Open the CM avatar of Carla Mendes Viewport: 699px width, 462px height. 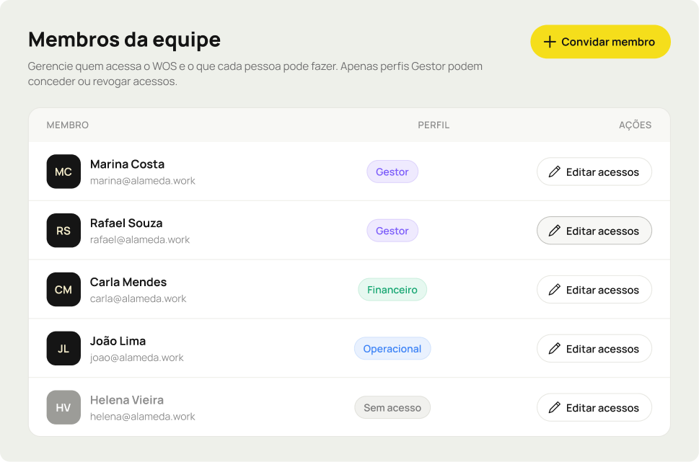pos(63,290)
